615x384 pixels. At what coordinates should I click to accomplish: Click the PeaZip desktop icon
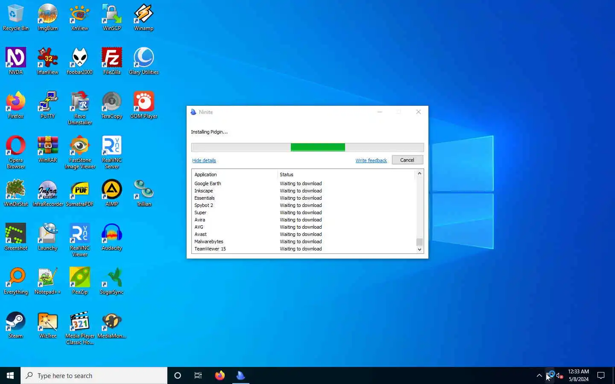(x=80, y=281)
